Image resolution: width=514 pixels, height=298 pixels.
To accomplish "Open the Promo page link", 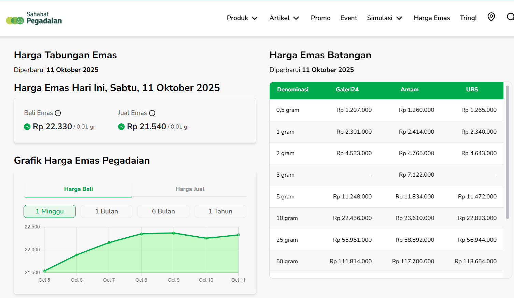I will tap(320, 18).
